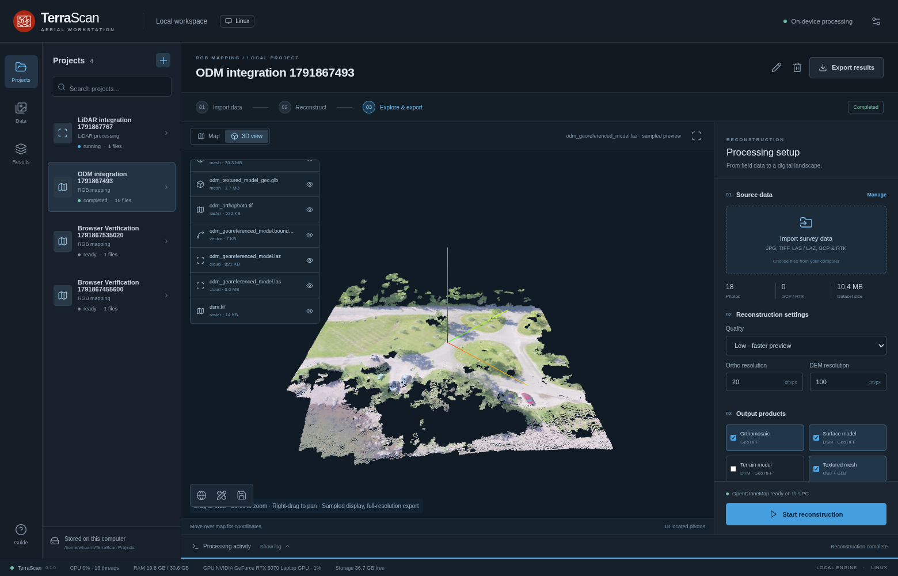Viewport: 898px width, 576px height.
Task: Click the map icon of dsm.tif
Action: pos(200,311)
